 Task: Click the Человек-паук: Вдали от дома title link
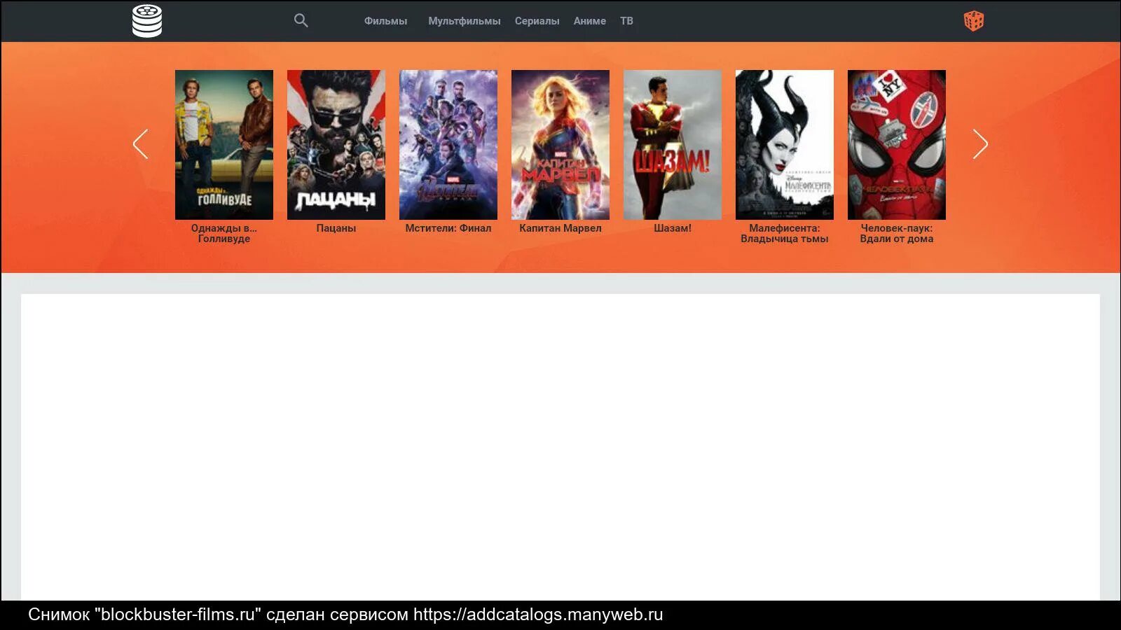pos(897,233)
